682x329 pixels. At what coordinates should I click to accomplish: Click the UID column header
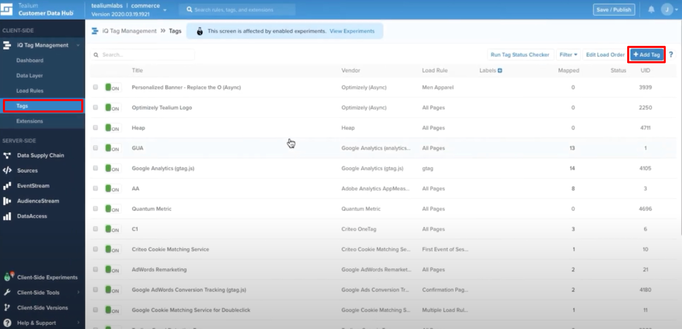coord(645,70)
